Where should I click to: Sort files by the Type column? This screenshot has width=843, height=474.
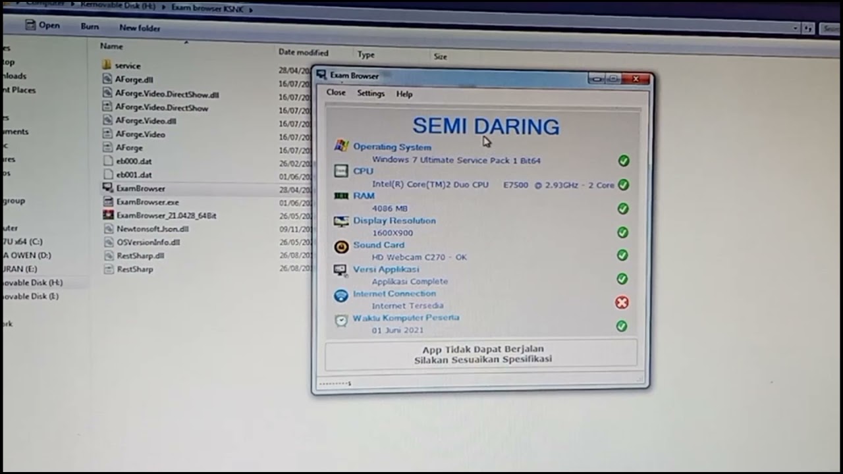366,55
